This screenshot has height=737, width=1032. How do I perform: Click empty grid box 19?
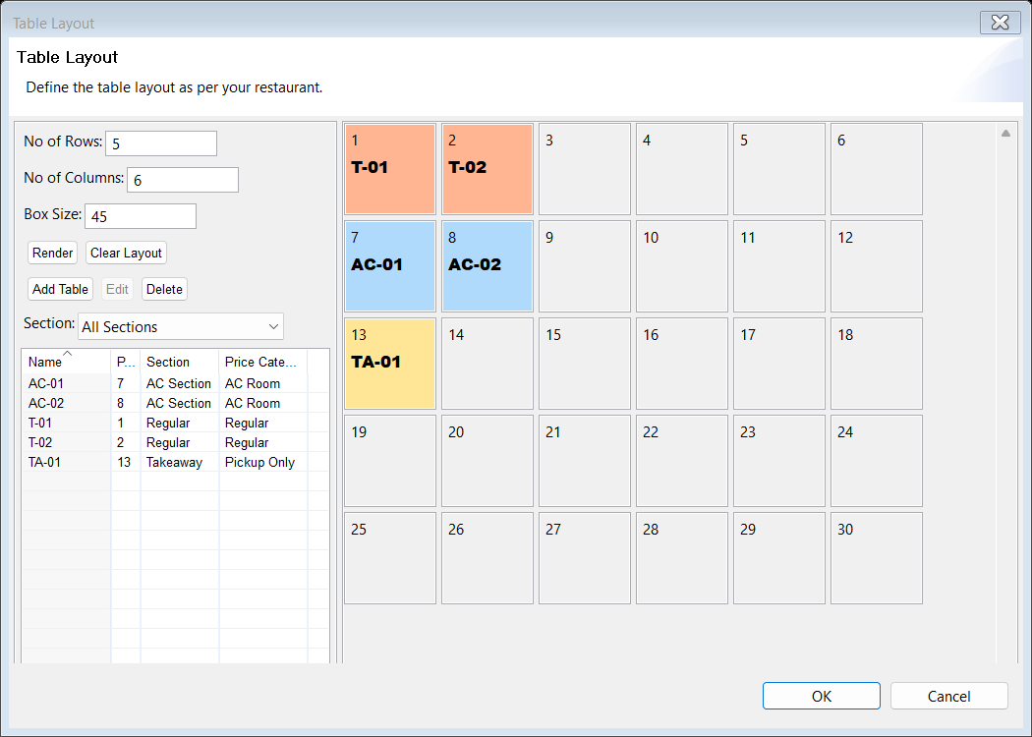click(x=390, y=461)
